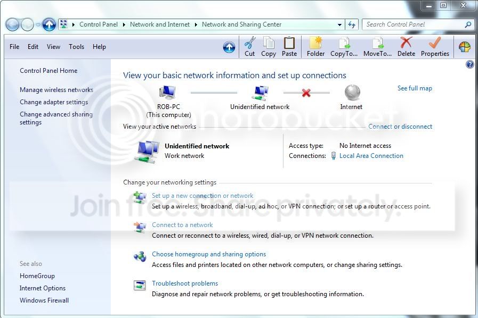Open Change advanced sharing settings link

point(56,118)
